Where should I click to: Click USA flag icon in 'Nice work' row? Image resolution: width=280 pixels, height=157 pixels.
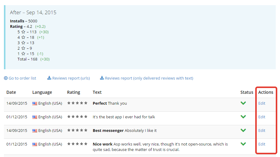click(35, 144)
